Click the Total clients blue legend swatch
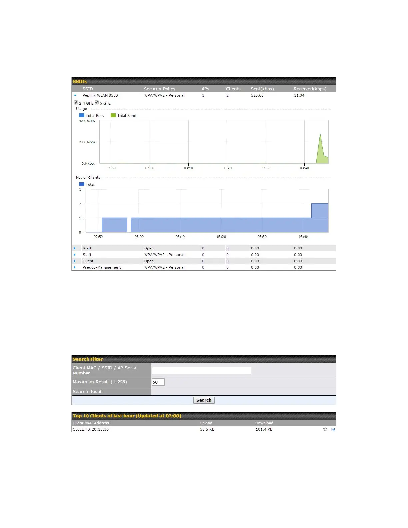 click(x=81, y=184)
